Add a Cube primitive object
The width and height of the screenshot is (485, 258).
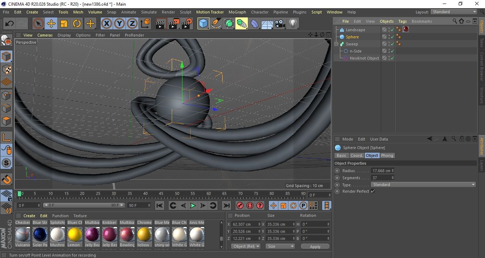pos(203,24)
